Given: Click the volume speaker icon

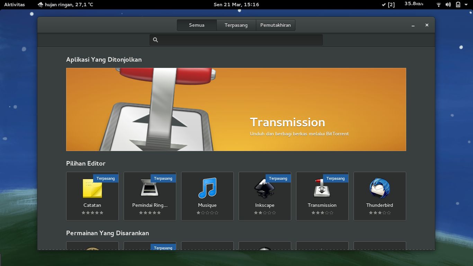Looking at the screenshot, I should coord(448,5).
